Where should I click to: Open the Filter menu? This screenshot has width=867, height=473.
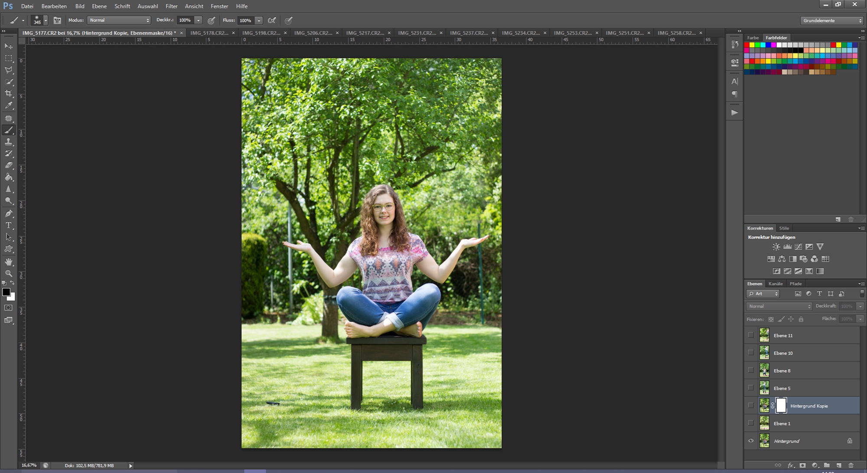tap(171, 6)
